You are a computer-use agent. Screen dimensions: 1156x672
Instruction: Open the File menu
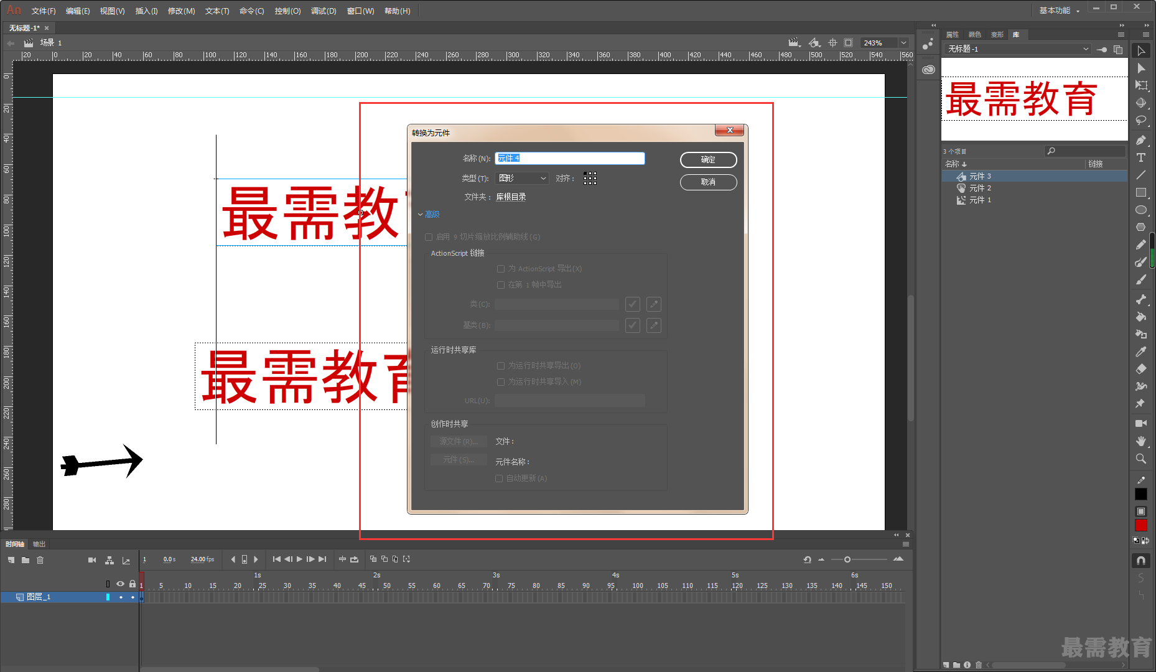pos(43,11)
